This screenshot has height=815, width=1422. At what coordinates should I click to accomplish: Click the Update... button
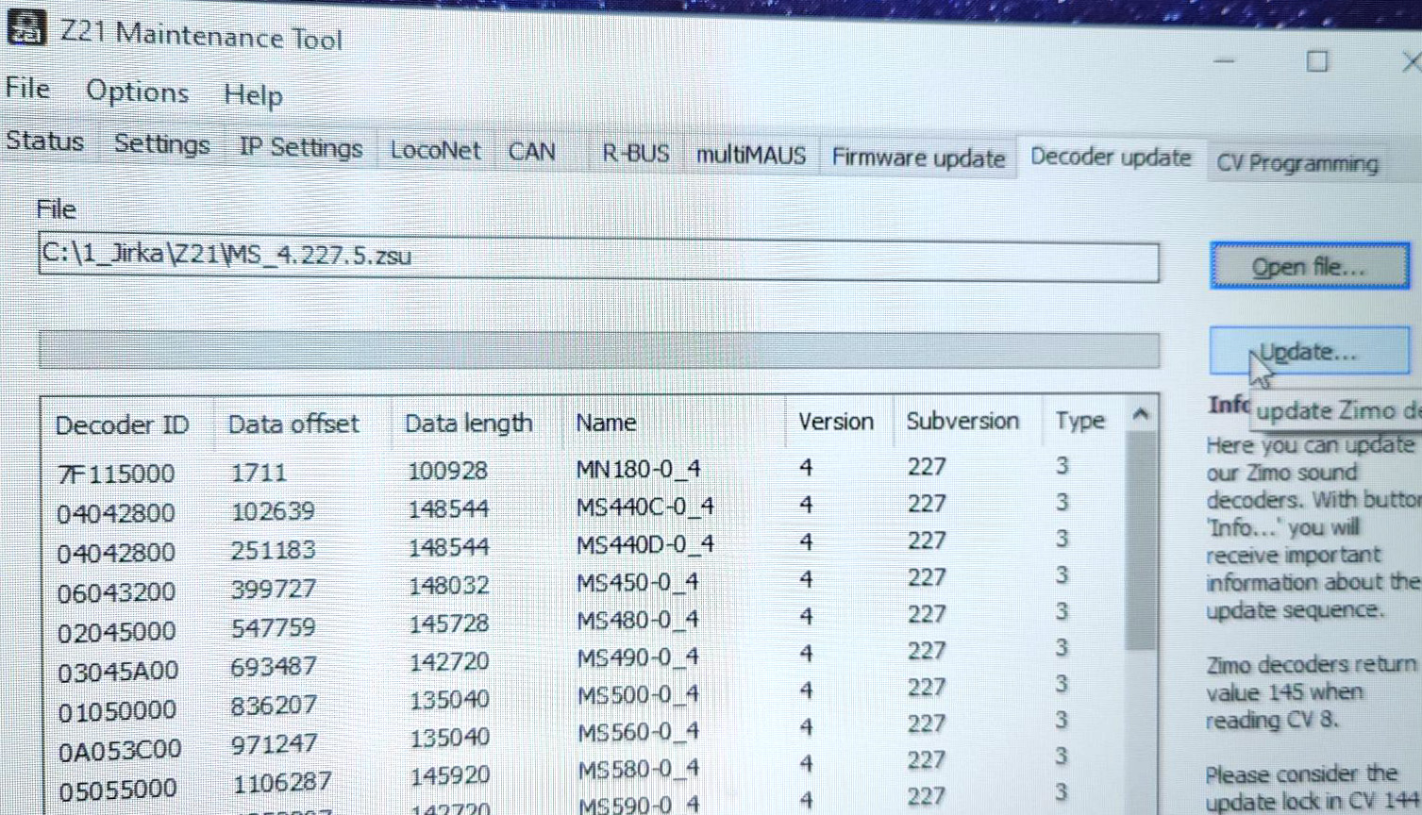click(1310, 352)
